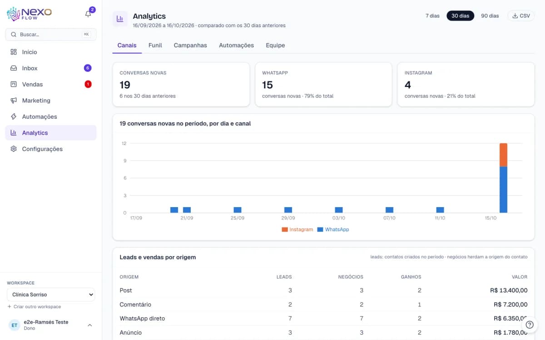Click the ET user avatar
Viewport: 545px width, 340px height.
pyautogui.click(x=15, y=325)
